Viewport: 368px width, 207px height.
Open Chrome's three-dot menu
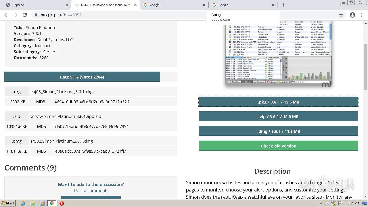point(362,15)
